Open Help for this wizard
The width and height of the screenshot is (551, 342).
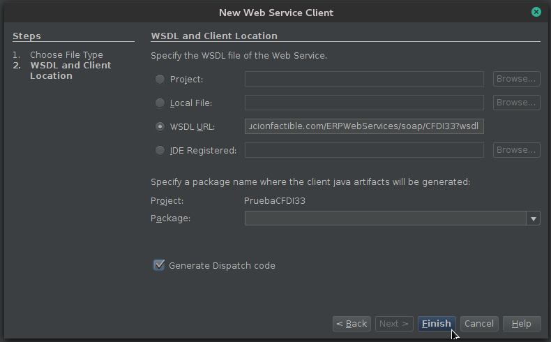522,324
